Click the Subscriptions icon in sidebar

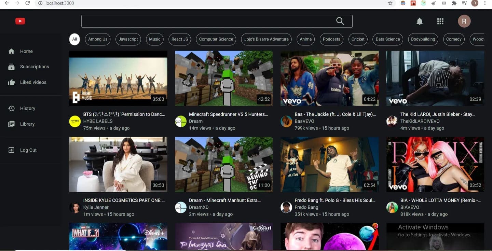11,67
